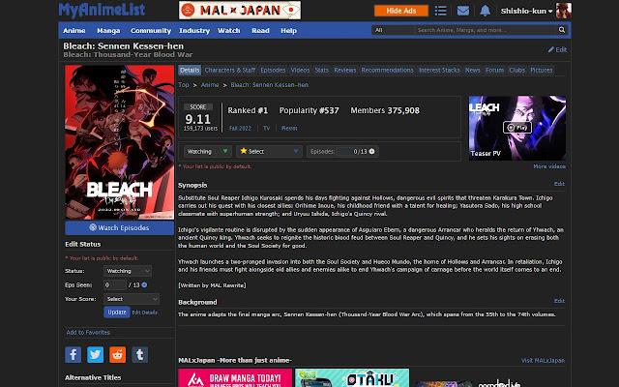Open Your Score Select dropdown

click(x=132, y=299)
